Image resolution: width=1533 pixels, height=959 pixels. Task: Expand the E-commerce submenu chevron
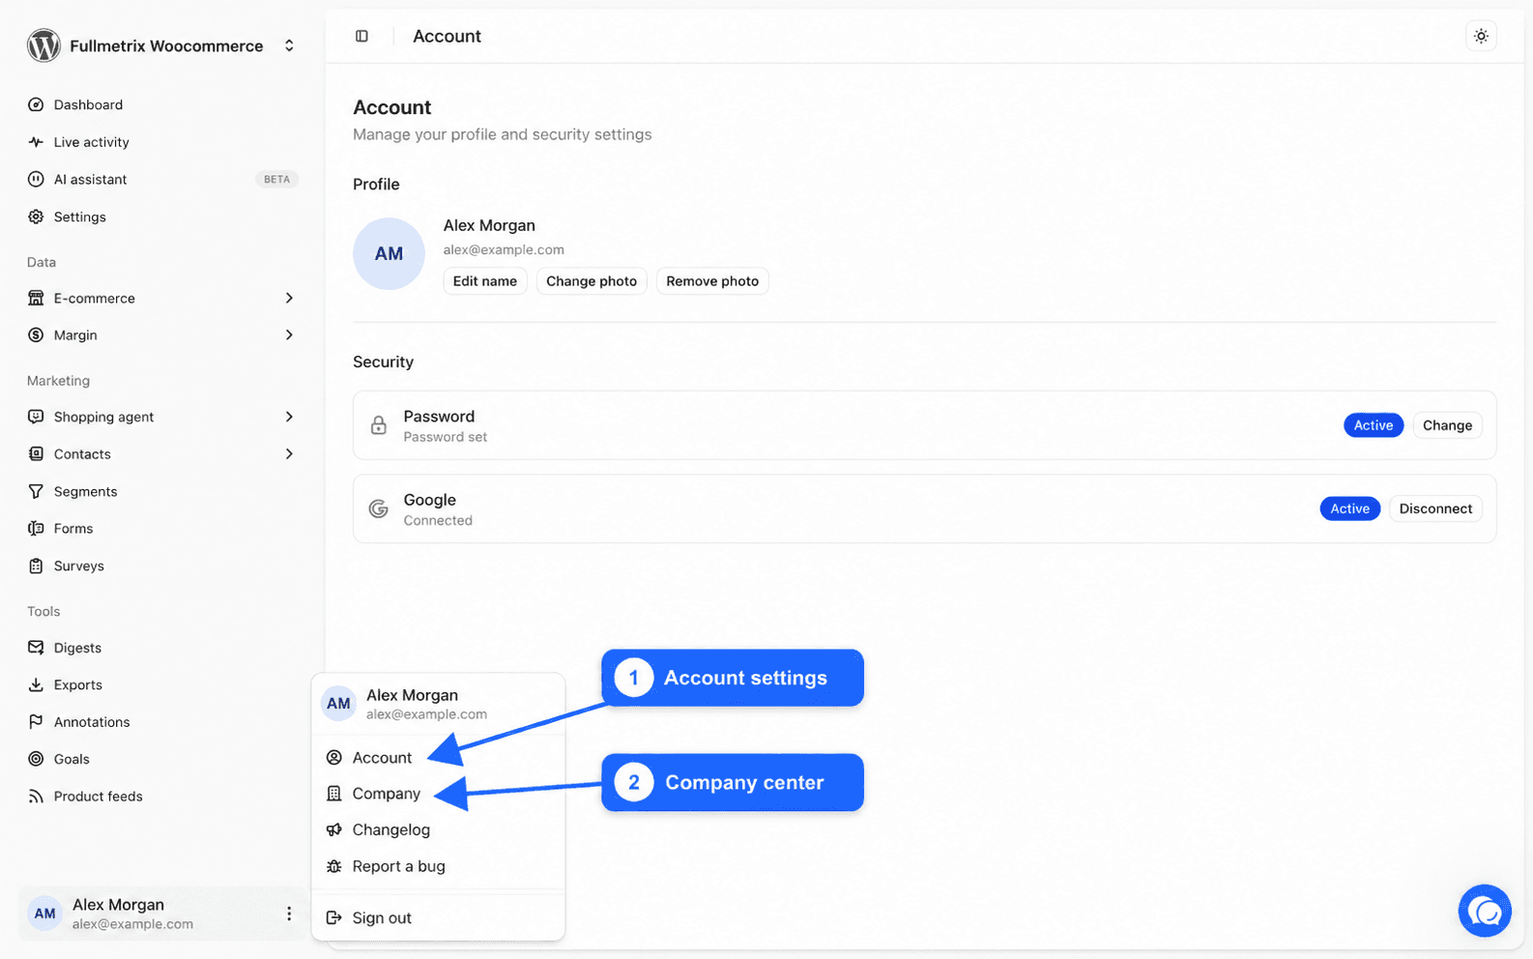pos(289,298)
